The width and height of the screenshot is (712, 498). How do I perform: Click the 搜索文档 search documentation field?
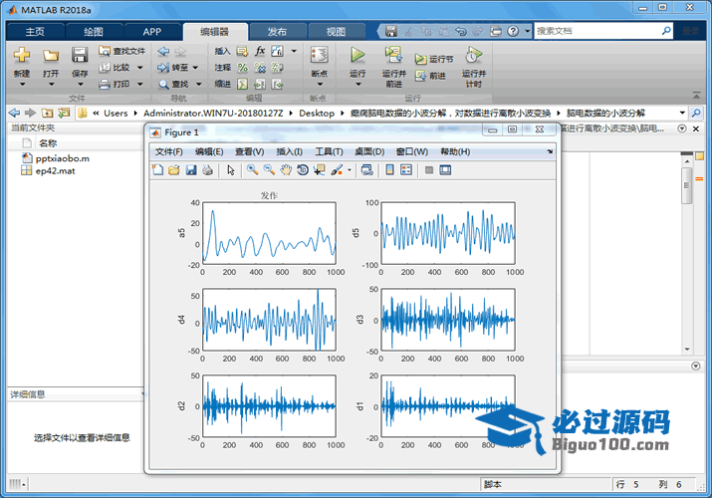tap(598, 31)
